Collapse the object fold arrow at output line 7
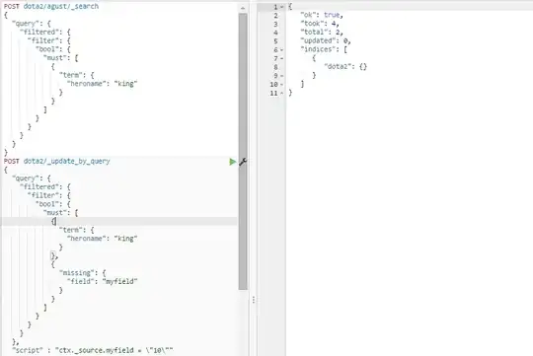 coord(281,58)
